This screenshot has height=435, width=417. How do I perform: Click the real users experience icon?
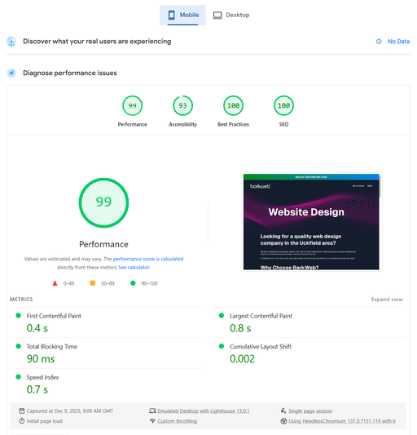click(11, 42)
